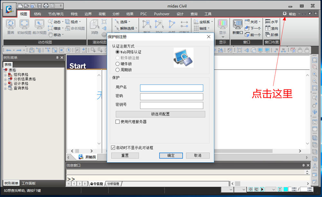Open the Pushover ribbon tab
322x197 pixels.
(162, 14)
